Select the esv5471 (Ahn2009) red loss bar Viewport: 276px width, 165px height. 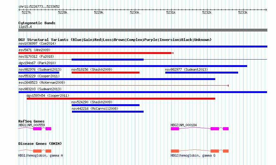point(95,53)
